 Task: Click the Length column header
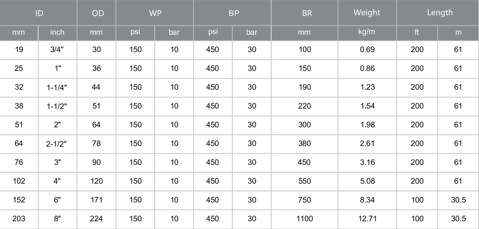(438, 13)
